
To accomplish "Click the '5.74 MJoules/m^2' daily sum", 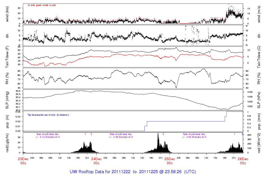I will pos(50,137).
